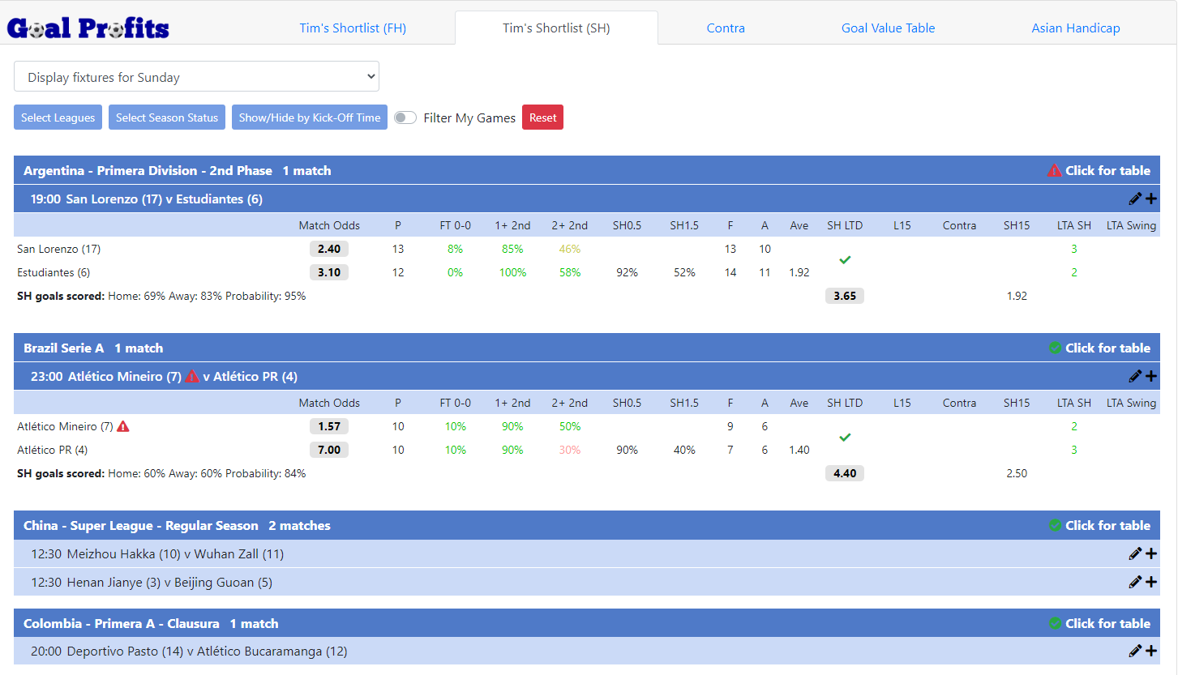
Task: Click pencil icon for Meizhou Hakka v Wuhan Zall
Action: tap(1135, 553)
